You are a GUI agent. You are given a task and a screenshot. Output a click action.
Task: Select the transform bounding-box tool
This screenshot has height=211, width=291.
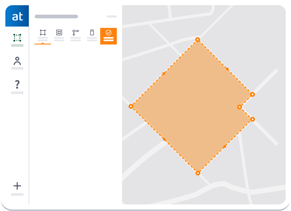pyautogui.click(x=43, y=32)
